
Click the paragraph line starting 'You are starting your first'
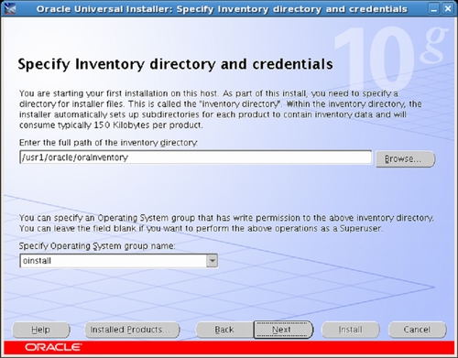tap(209, 93)
